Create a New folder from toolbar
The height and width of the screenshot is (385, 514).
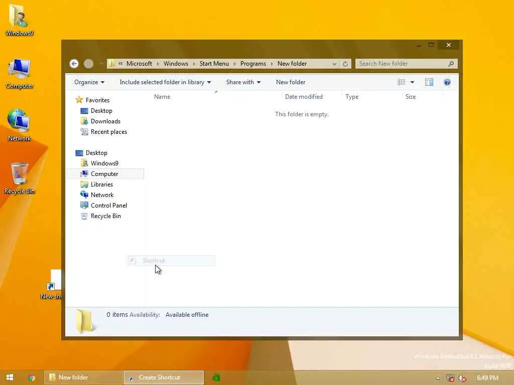pos(291,82)
